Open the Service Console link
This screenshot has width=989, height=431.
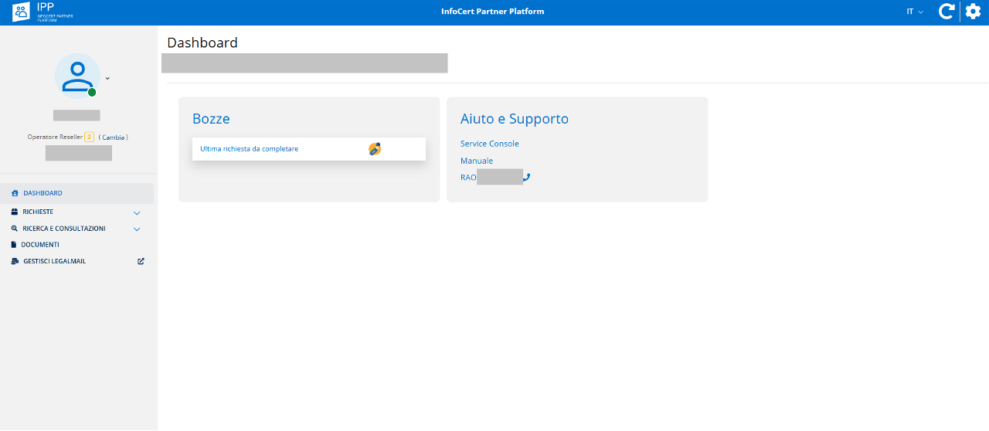(x=490, y=144)
